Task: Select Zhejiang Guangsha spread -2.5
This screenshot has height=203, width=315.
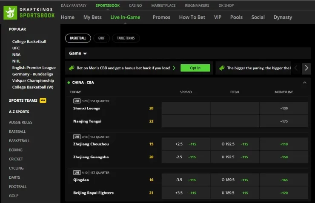Action: [186, 157]
